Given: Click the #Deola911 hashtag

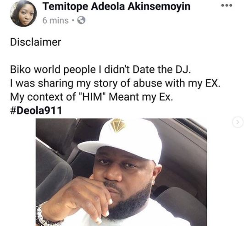Looking at the screenshot, I should [x=36, y=110].
